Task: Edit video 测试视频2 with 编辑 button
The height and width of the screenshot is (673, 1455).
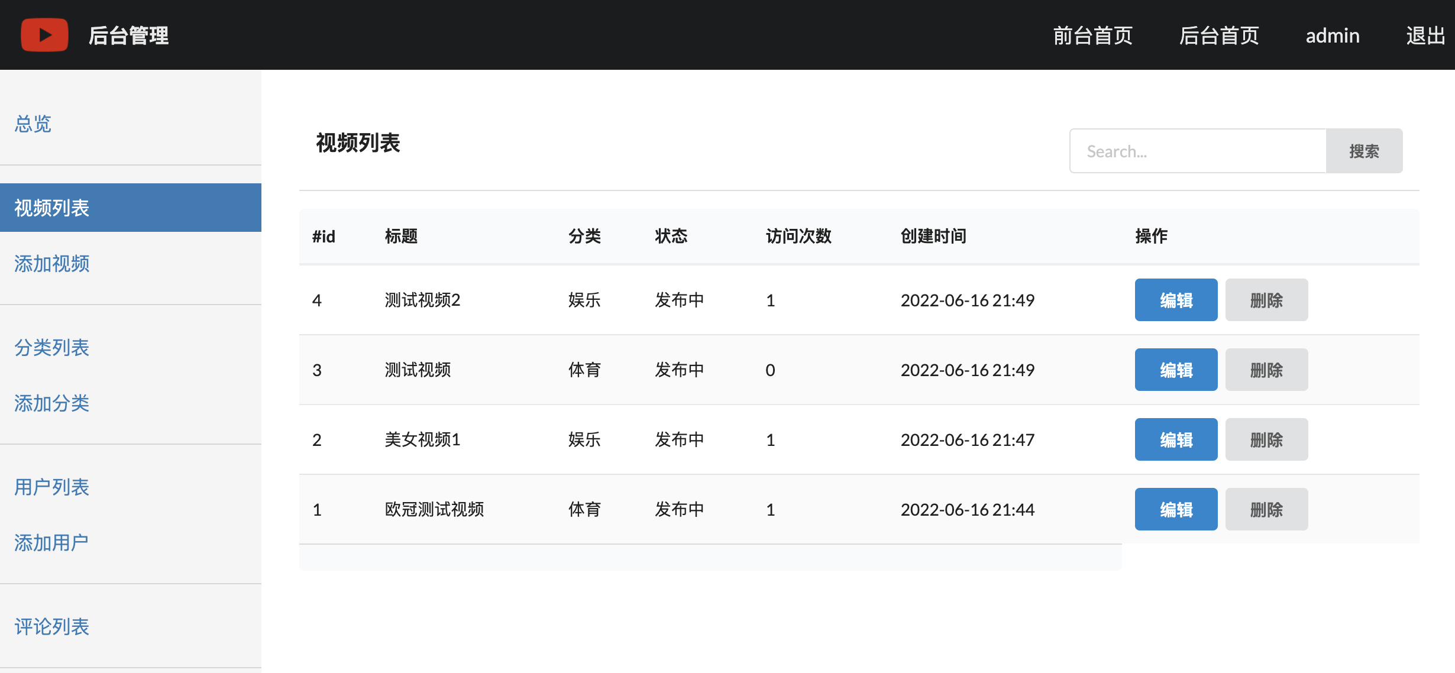Action: 1176,300
